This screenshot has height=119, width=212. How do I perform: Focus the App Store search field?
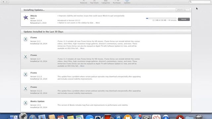(199, 2)
